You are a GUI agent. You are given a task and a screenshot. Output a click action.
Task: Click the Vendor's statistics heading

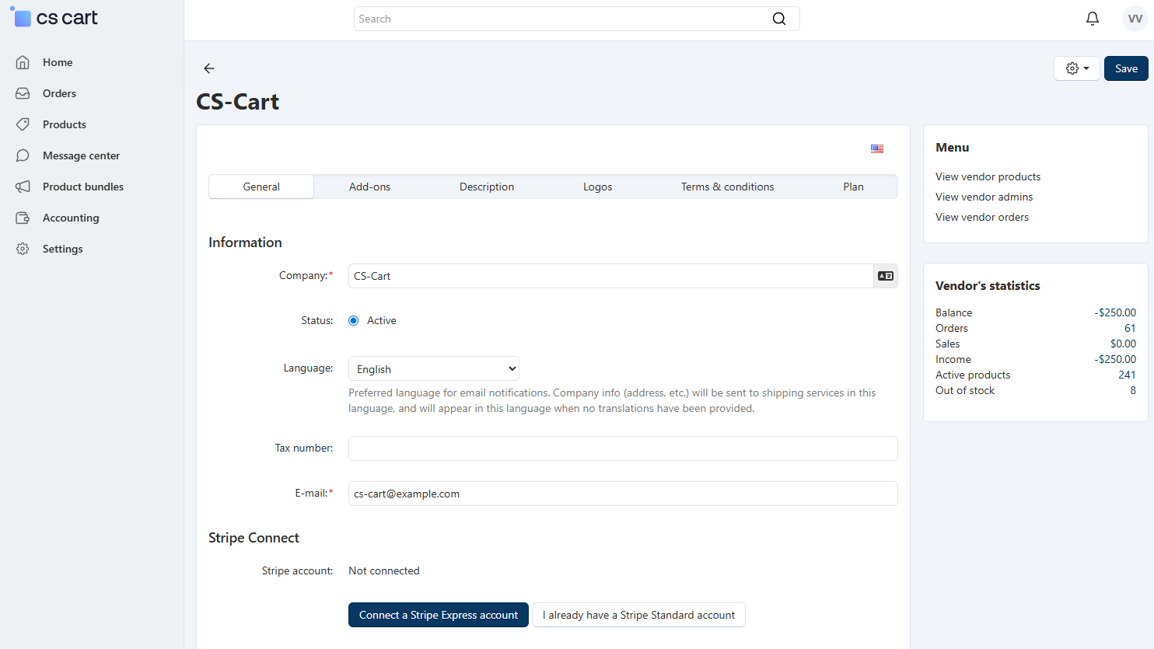tap(988, 285)
